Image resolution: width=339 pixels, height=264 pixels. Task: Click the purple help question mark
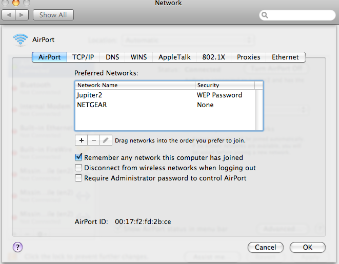point(17,247)
